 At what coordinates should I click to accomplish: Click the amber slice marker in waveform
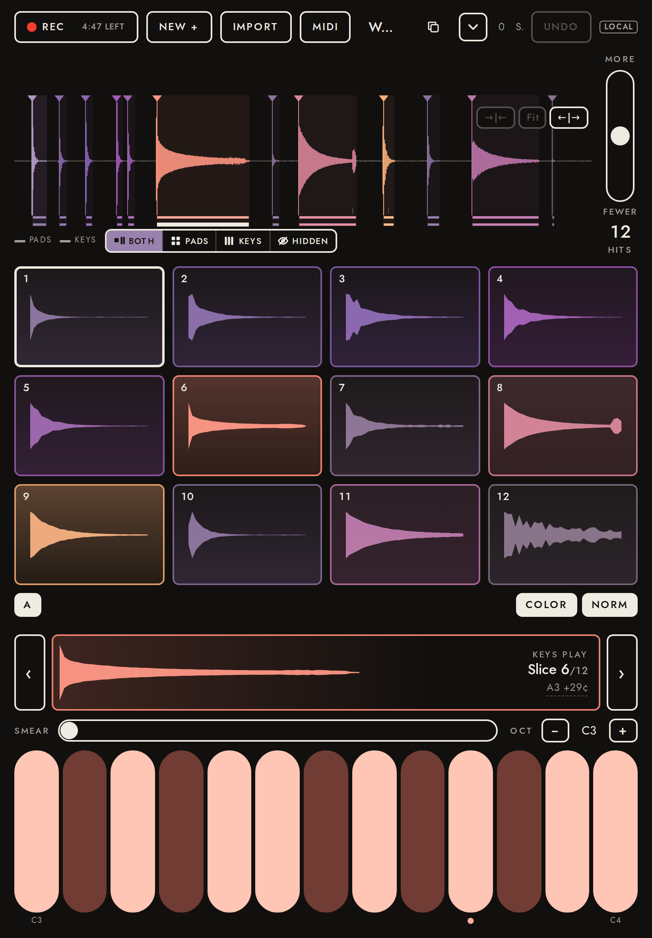tap(383, 99)
